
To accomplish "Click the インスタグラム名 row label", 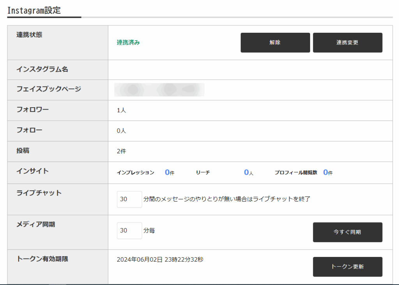I will (42, 69).
